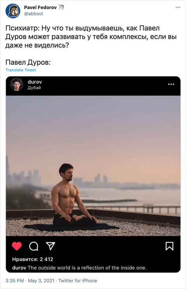The width and height of the screenshot is (186, 289).
Task: Toggle the bookmark save icon
Action: [169, 246]
